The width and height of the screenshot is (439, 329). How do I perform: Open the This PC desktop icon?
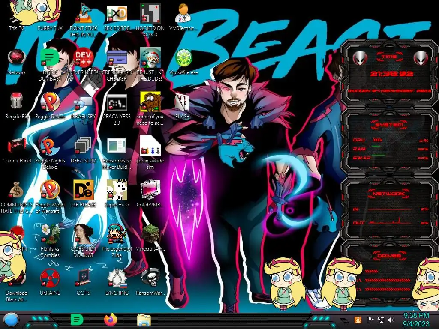[x=17, y=17]
